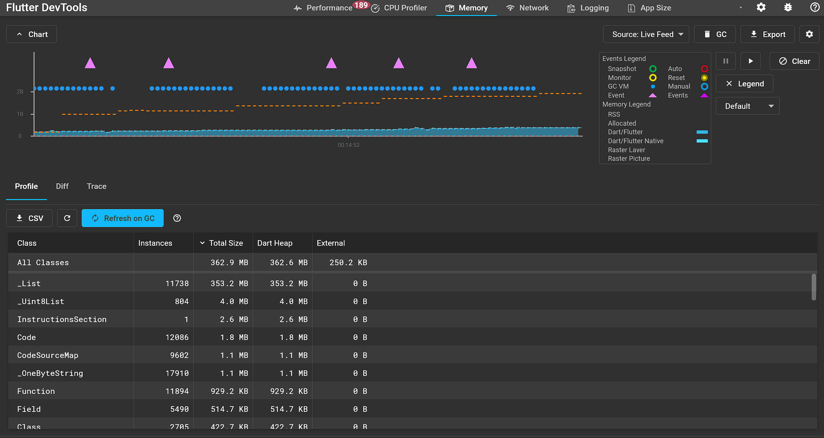This screenshot has width=824, height=438.
Task: Open the chart settings gear beside Export
Action: 809,34
